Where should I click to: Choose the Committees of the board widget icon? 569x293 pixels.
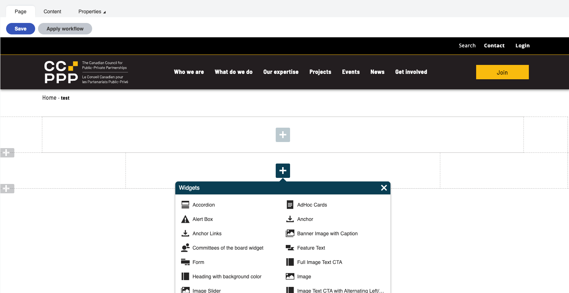(x=185, y=248)
